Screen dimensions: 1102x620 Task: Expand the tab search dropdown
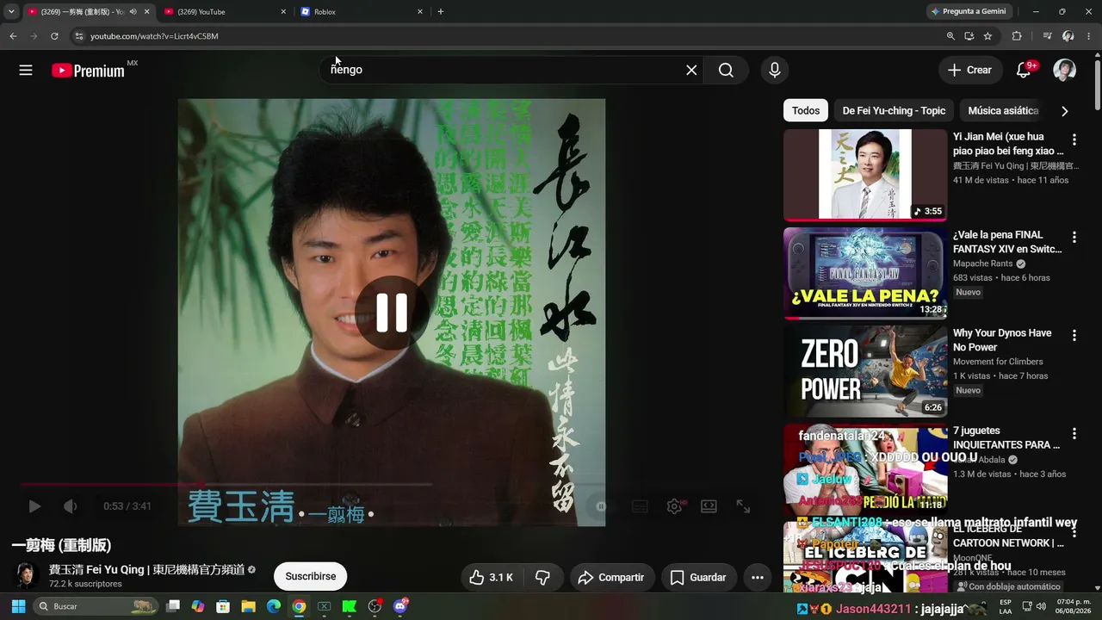pos(11,12)
